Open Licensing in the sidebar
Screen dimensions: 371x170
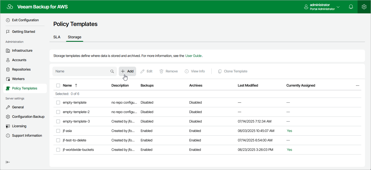[x=19, y=126]
